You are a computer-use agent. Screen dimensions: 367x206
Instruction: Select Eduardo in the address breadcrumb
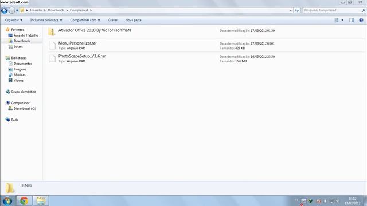[36, 10]
